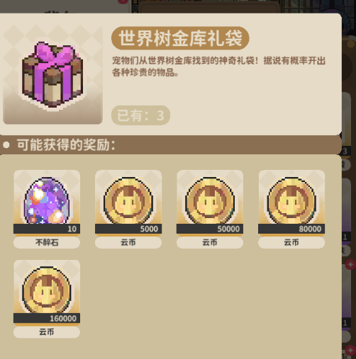
Task: Select the 50000 云币 coin icon
Action: coord(210,200)
